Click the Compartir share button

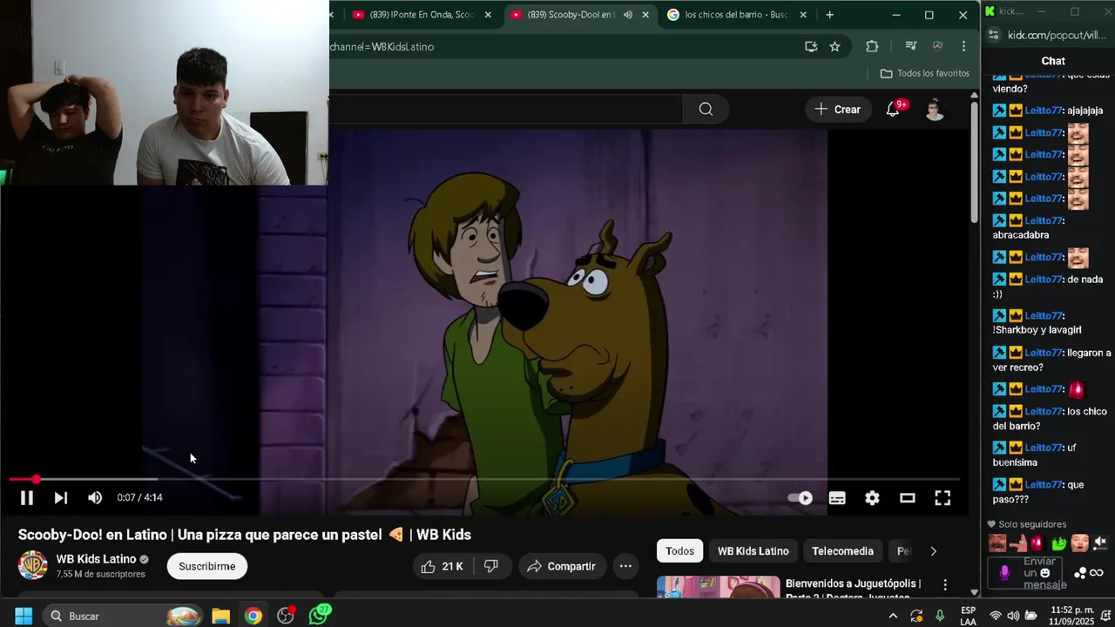(561, 566)
